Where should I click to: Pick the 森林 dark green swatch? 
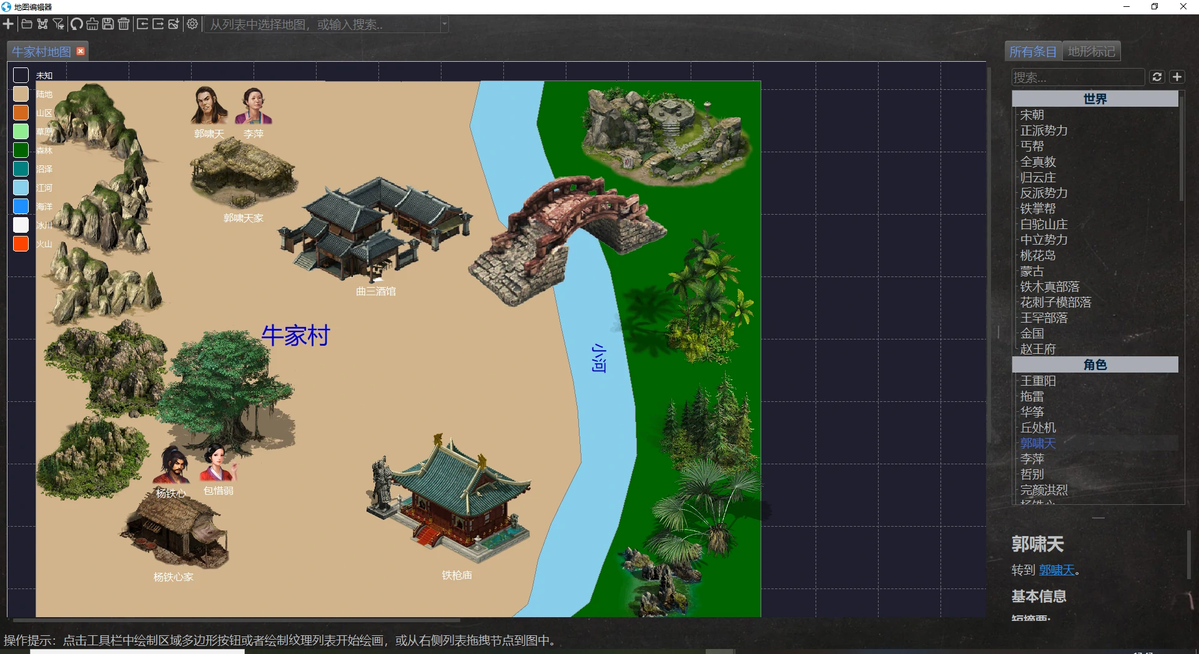point(21,150)
